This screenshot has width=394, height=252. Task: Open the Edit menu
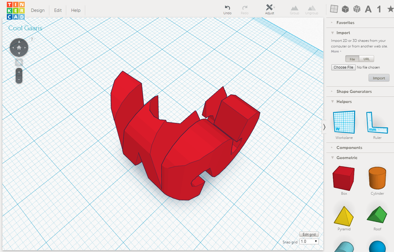pos(58,10)
